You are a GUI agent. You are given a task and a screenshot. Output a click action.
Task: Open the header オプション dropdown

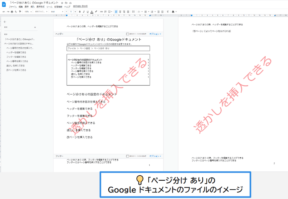pos(155,34)
